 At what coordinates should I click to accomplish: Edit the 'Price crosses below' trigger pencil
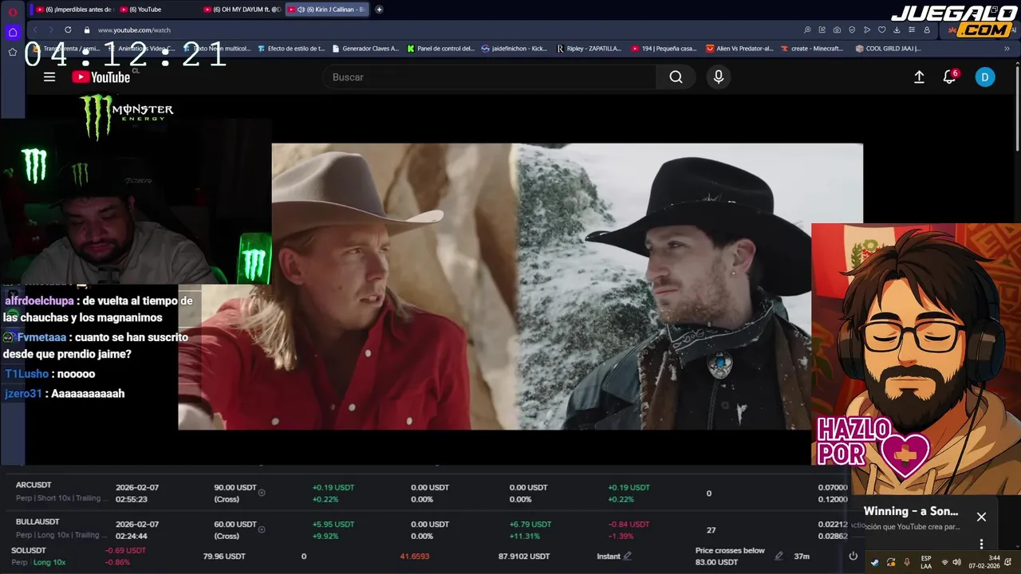point(779,556)
